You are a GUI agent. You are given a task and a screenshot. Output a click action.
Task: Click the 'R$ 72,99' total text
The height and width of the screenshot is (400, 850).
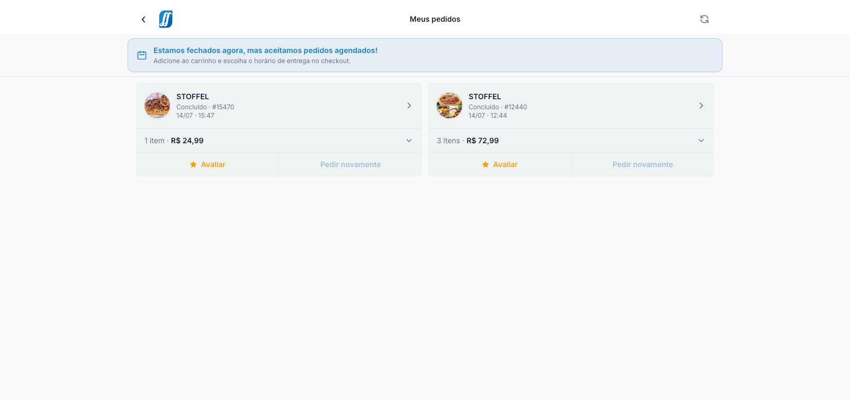(x=482, y=141)
